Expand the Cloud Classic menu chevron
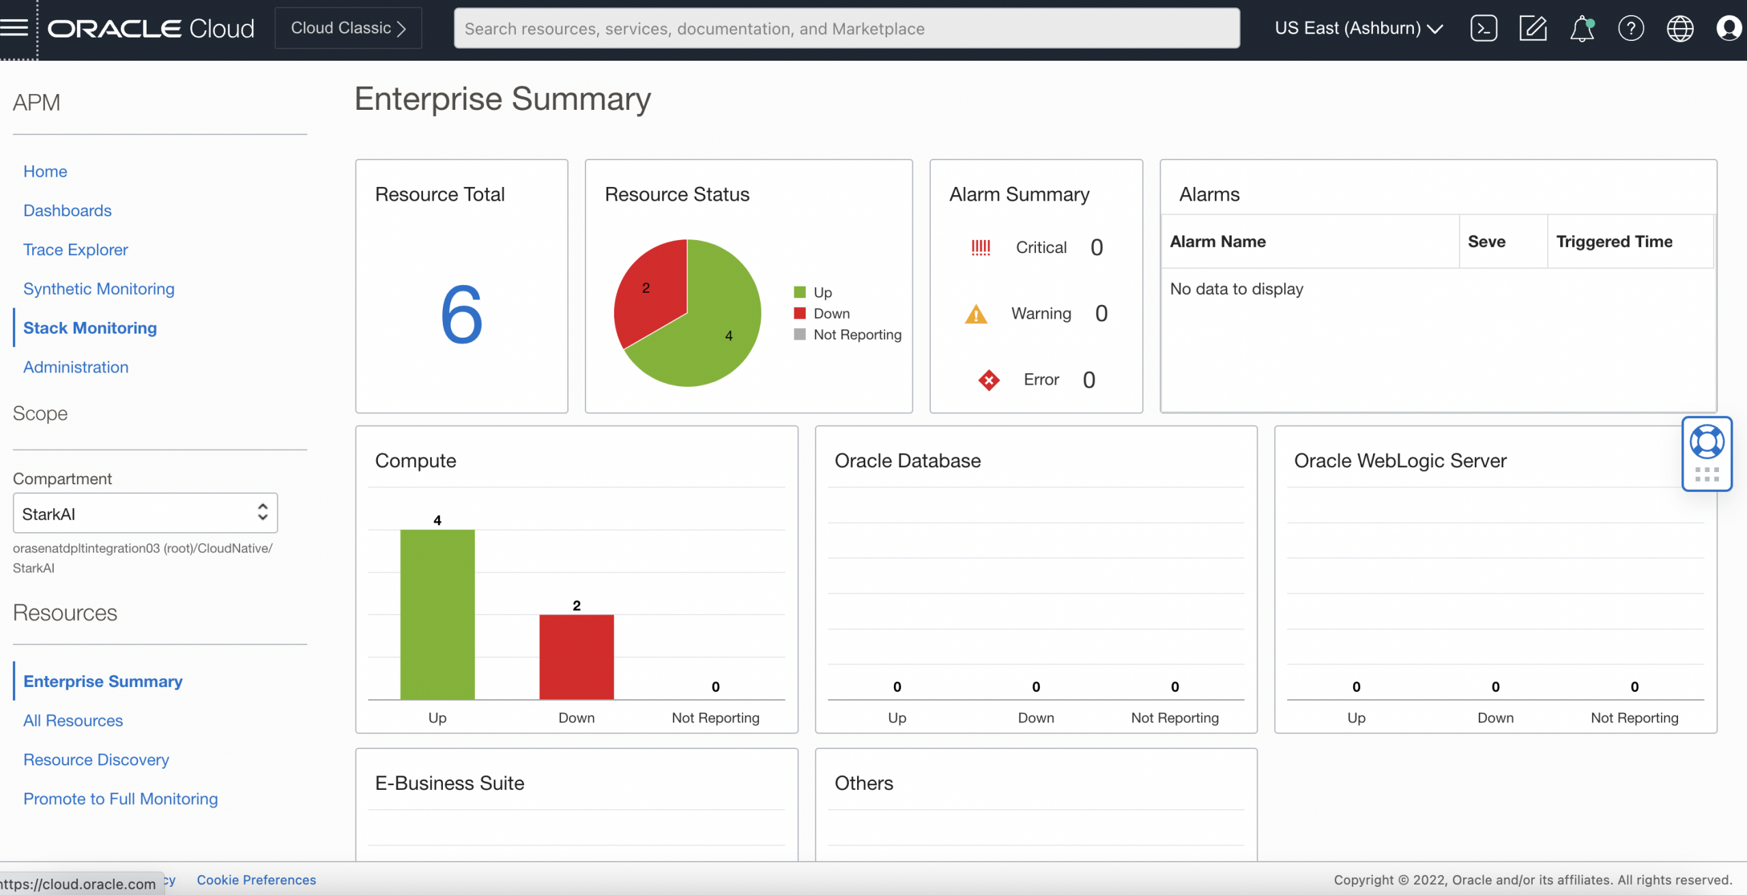Image resolution: width=1747 pixels, height=895 pixels. 401,28
